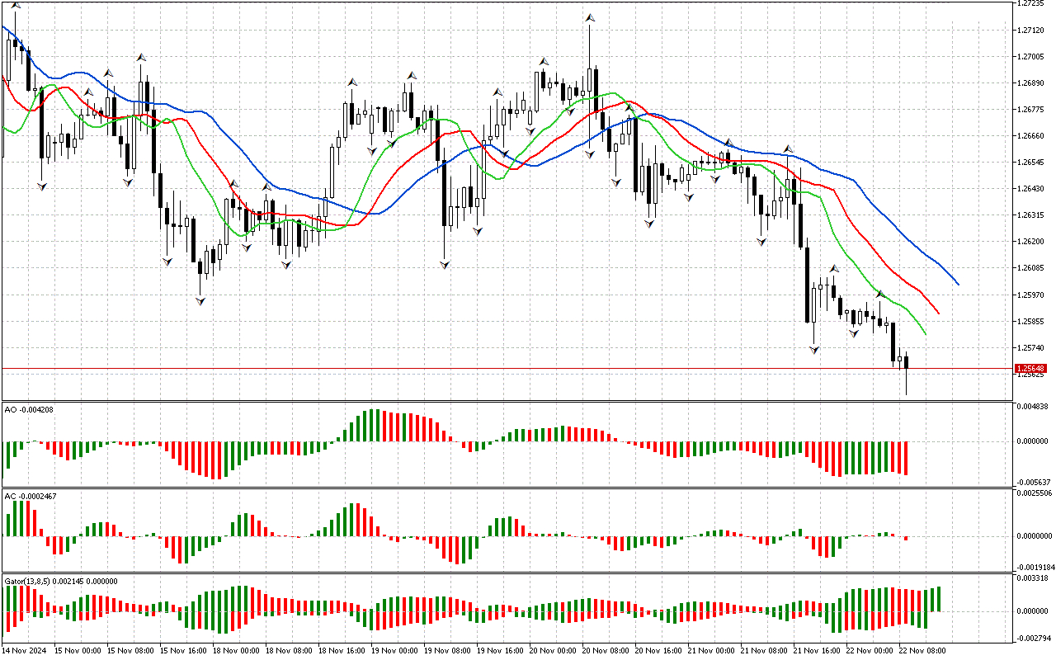
Task: Click the 14 Nov 2024 date label
Action: tap(24, 651)
